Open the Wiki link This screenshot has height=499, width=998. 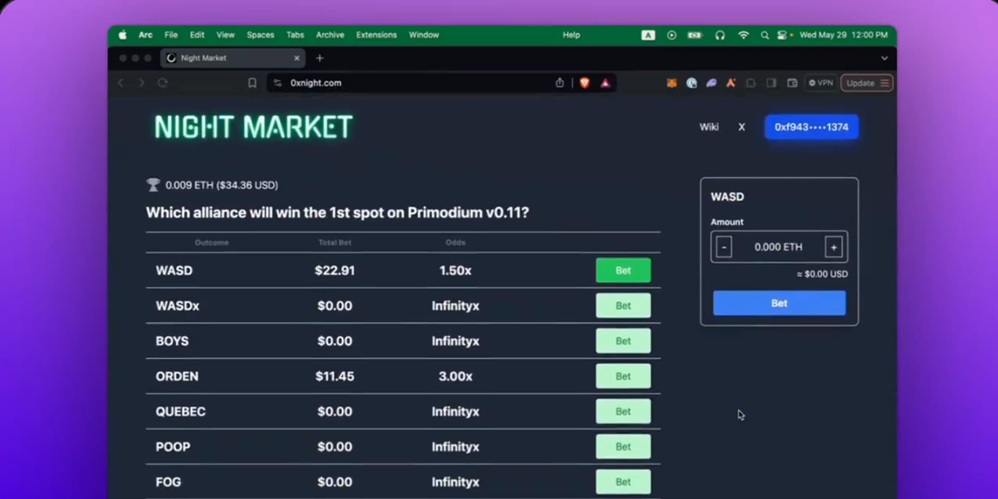709,127
